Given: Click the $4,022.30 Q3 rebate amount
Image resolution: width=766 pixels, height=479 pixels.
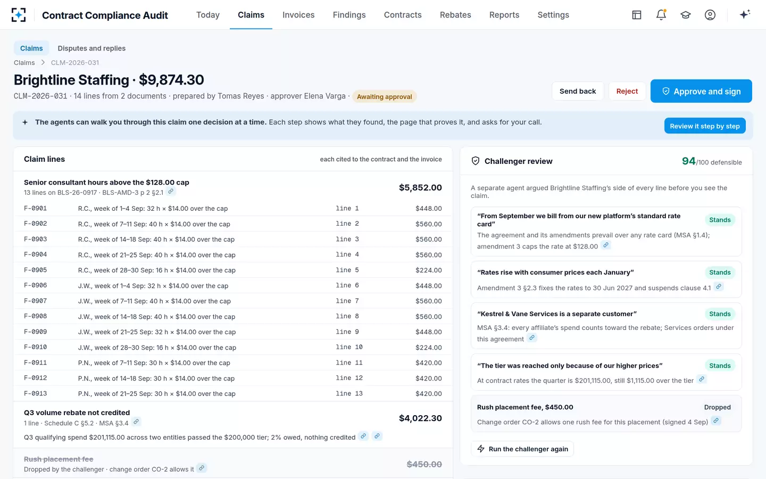Looking at the screenshot, I should coord(420,418).
